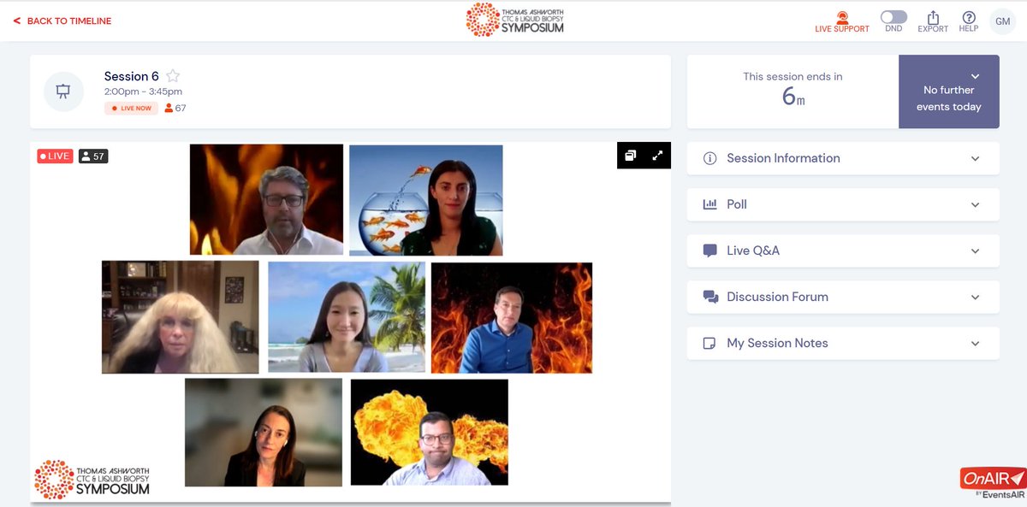
Task: Select the candle flame background video tile
Action: tap(266, 199)
